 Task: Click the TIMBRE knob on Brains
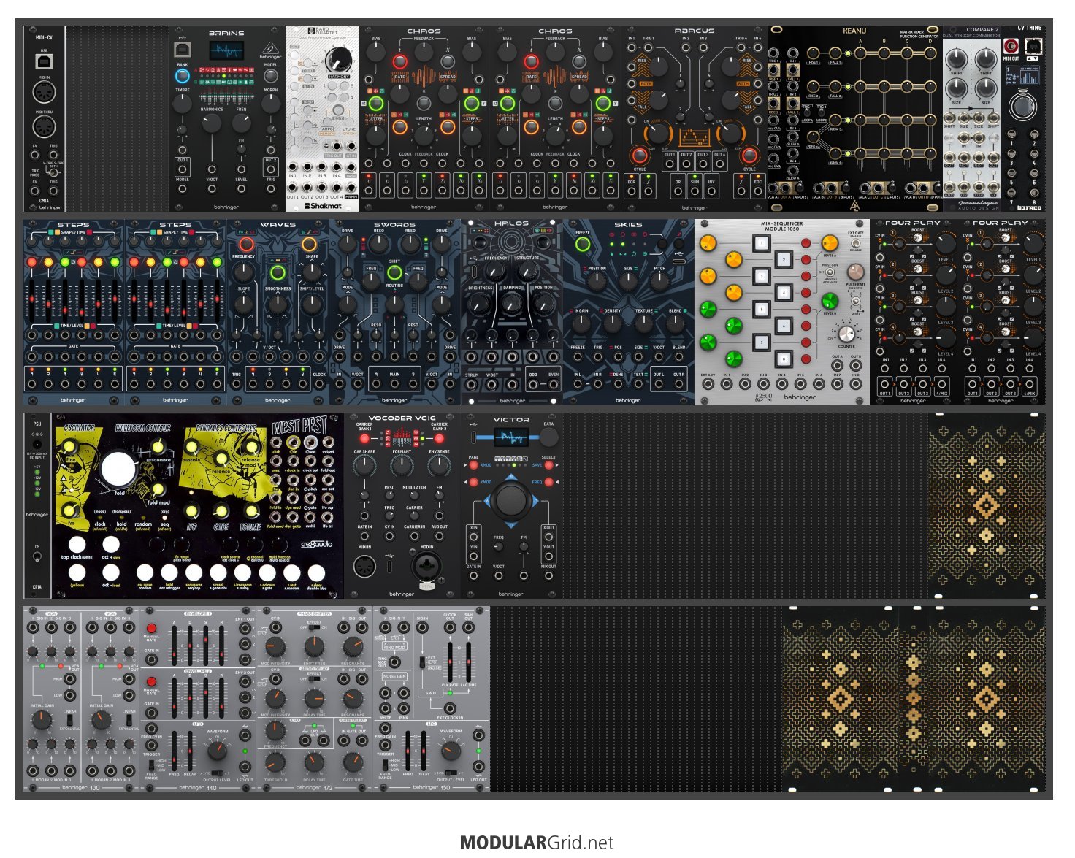182,104
